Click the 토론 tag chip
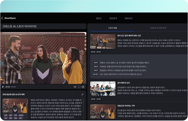Screen dimensions: 188x121 (x=11, y=118)
